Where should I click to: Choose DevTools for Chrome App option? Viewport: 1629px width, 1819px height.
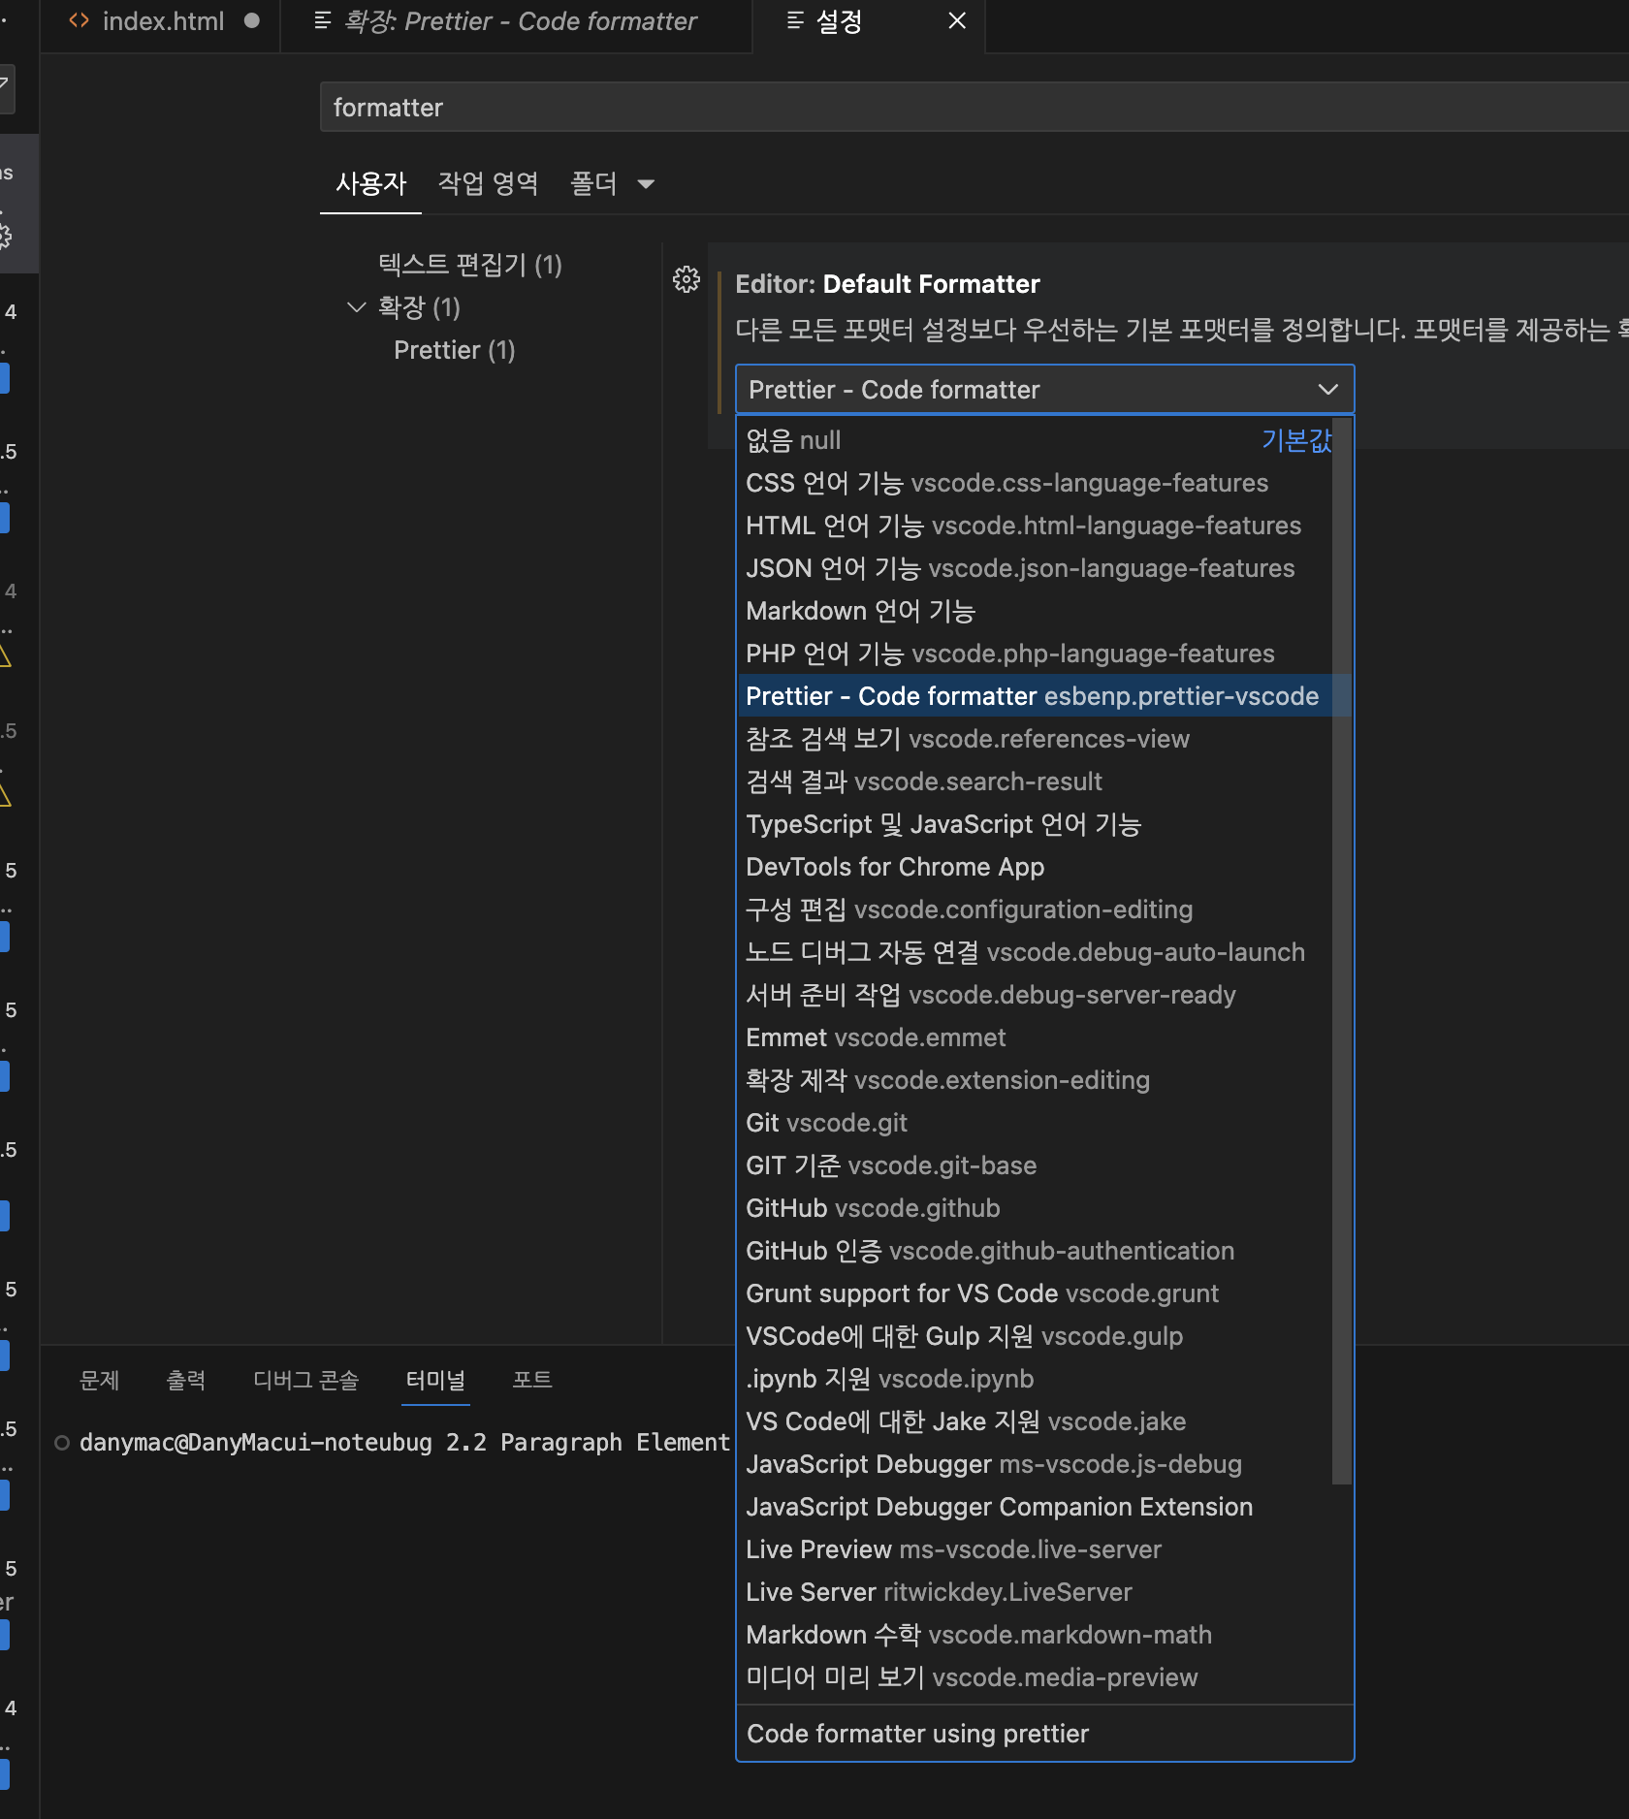pos(1035,867)
